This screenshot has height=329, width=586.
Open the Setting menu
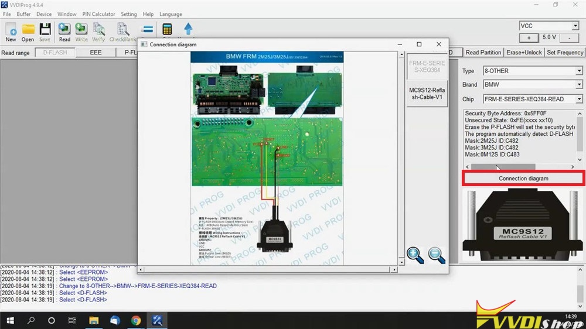pos(128,14)
